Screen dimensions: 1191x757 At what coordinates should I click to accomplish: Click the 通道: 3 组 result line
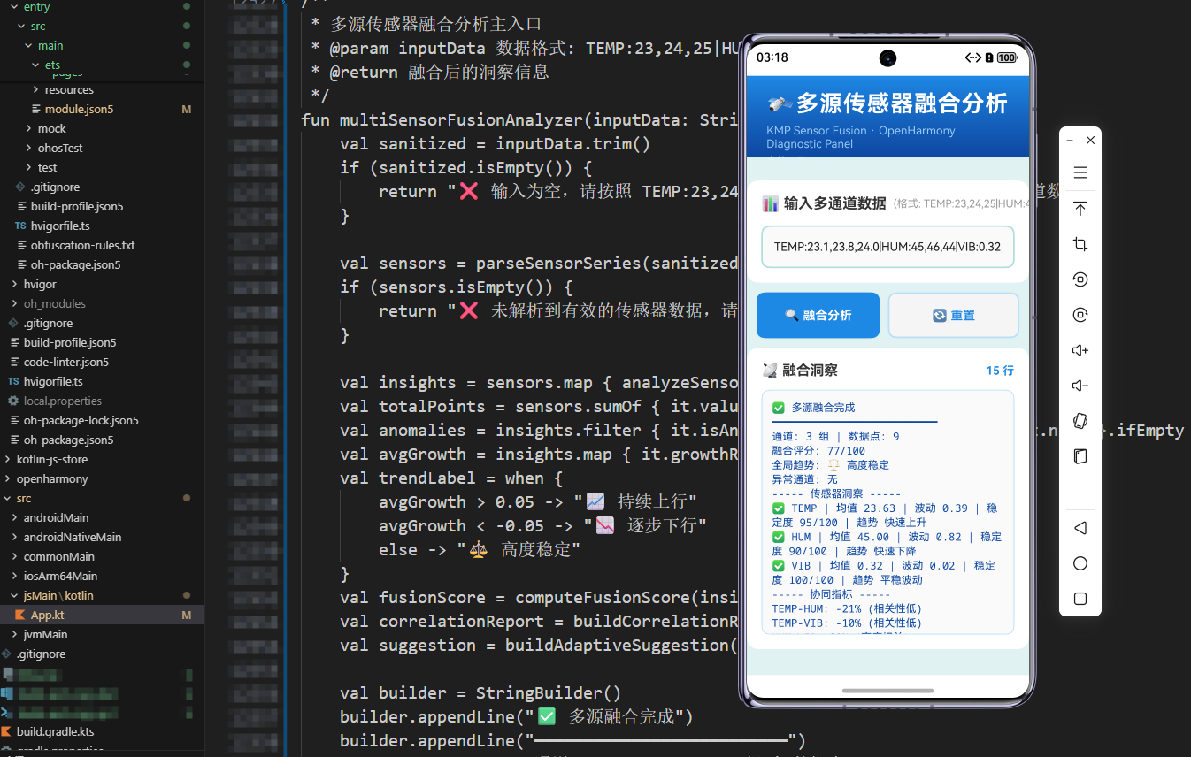835,437
